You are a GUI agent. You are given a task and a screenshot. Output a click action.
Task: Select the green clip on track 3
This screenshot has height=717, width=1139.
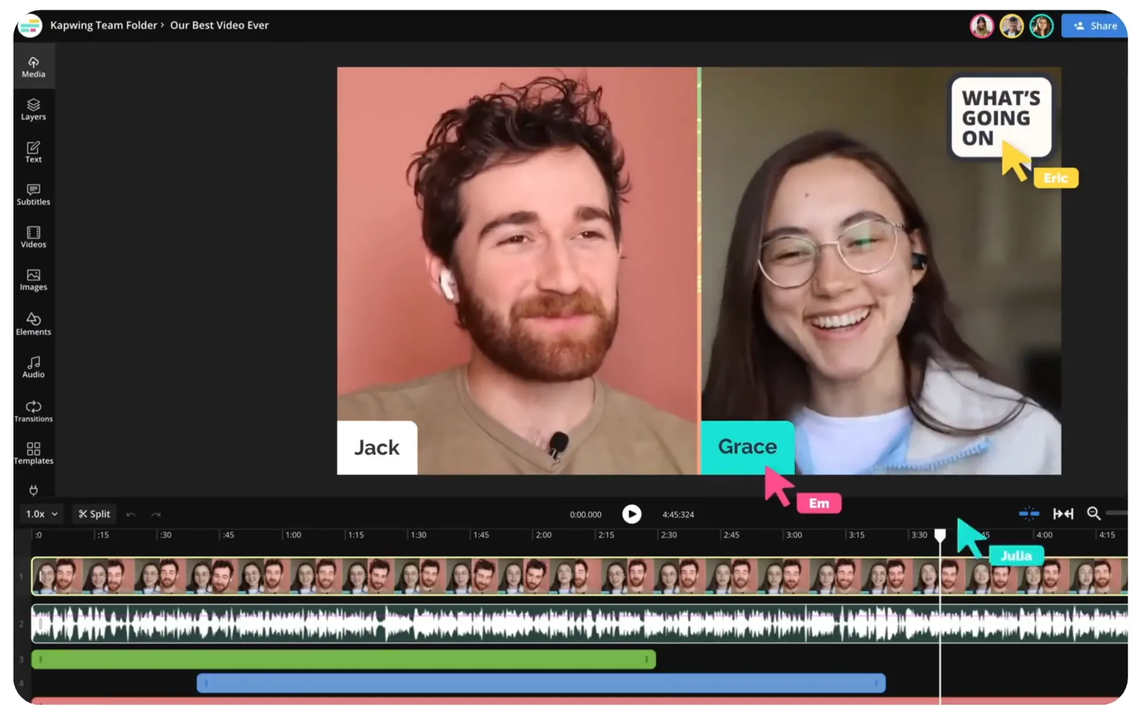(x=343, y=659)
